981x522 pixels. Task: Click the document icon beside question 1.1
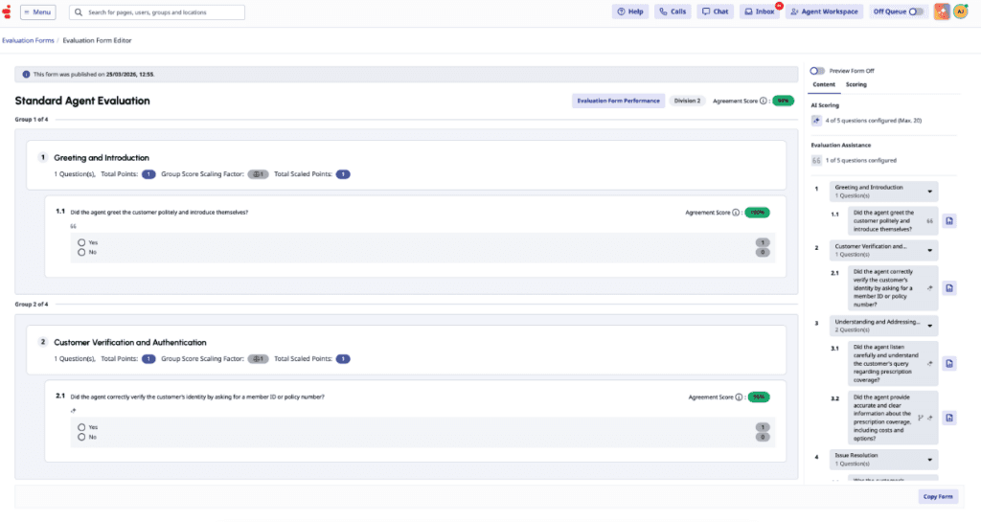tap(948, 221)
